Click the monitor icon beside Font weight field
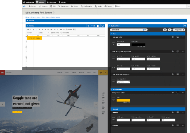190x133 pixels. pos(114,43)
